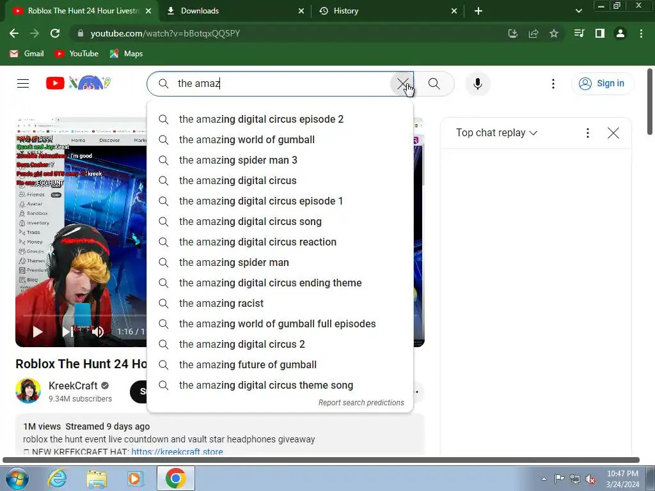
Task: Select suggestion amazing digital circus episode 1
Action: click(x=280, y=201)
